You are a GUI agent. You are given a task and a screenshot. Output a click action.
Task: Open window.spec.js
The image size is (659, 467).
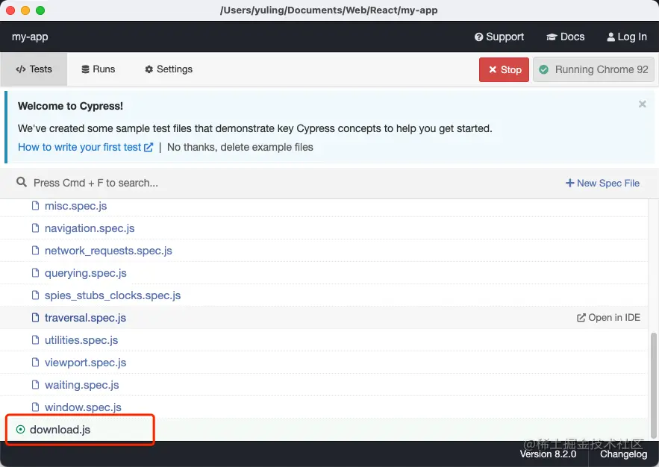tap(83, 407)
